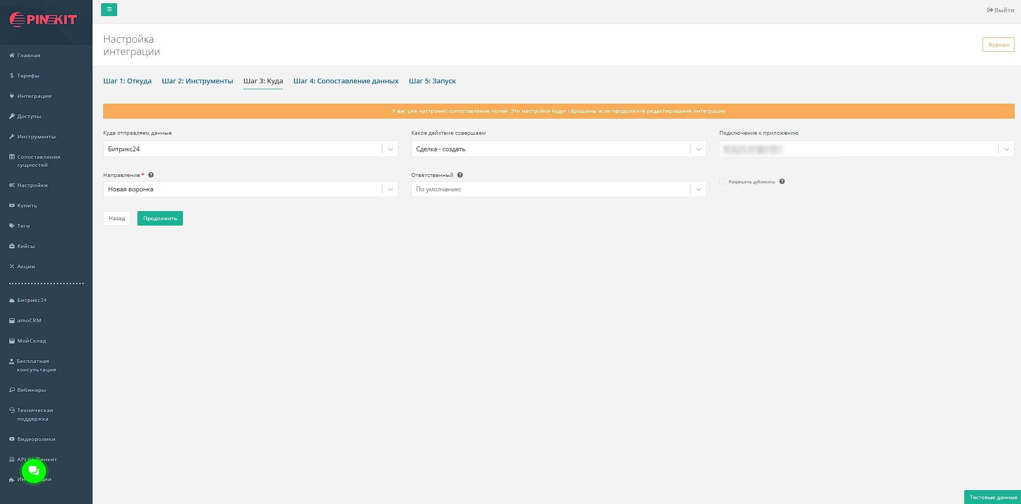Expand the Куда отправляем данные dropdown
This screenshot has height=504, width=1021.
pos(250,149)
